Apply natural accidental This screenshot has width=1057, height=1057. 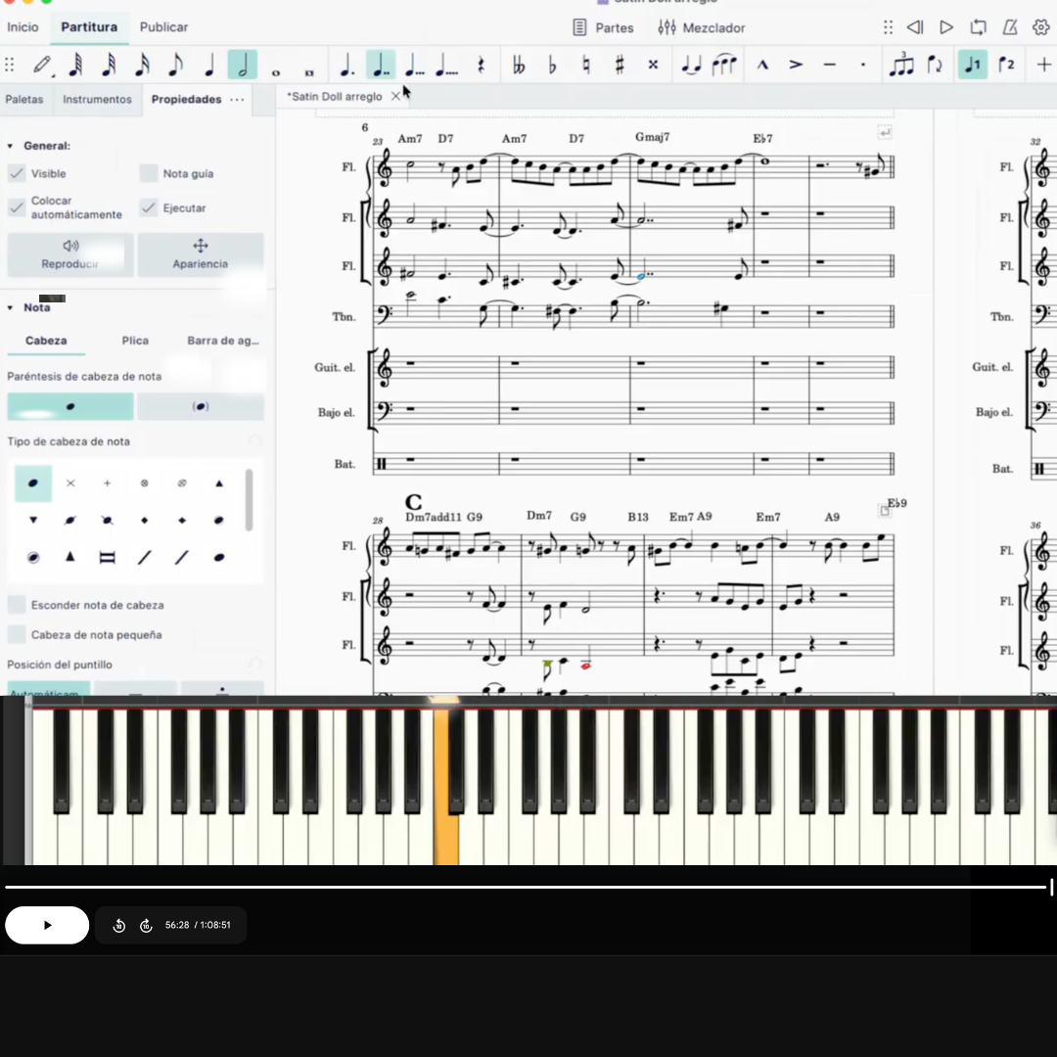click(x=586, y=65)
